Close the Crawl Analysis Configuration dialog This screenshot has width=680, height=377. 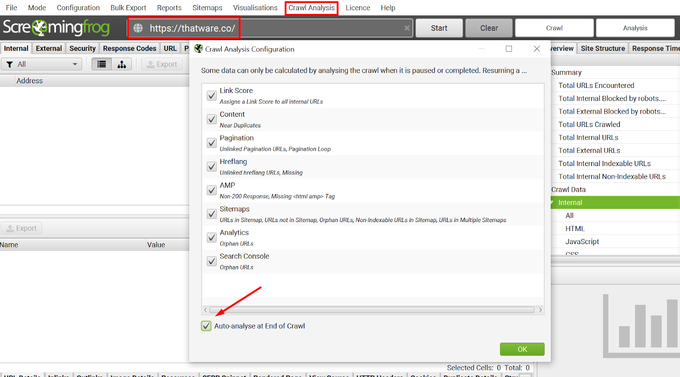(537, 49)
